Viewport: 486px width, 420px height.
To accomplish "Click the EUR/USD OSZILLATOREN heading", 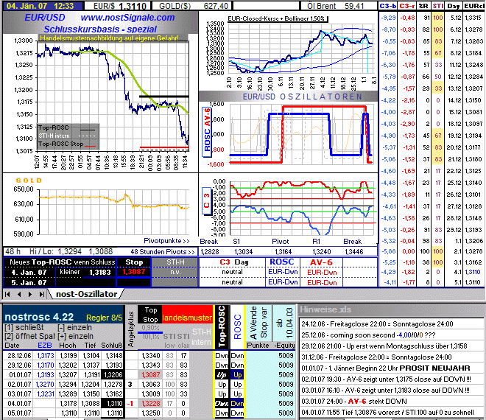I will point(302,97).
